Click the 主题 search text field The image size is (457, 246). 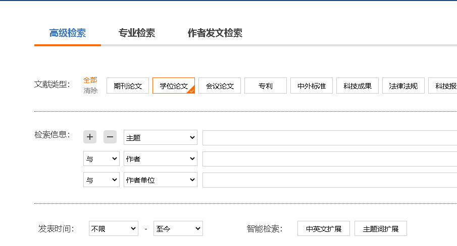tap(330, 138)
